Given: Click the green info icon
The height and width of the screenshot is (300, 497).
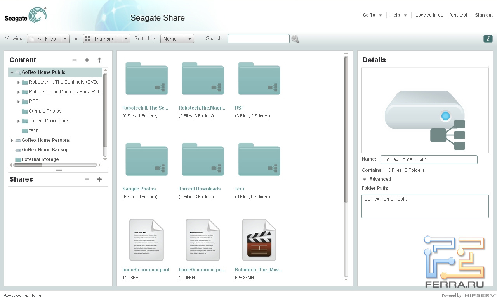Looking at the screenshot, I should (x=488, y=39).
